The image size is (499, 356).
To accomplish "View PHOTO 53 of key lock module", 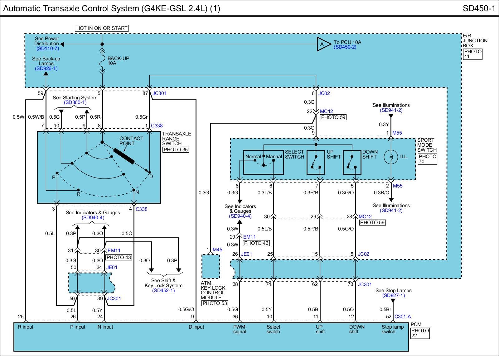I will tap(215, 303).
